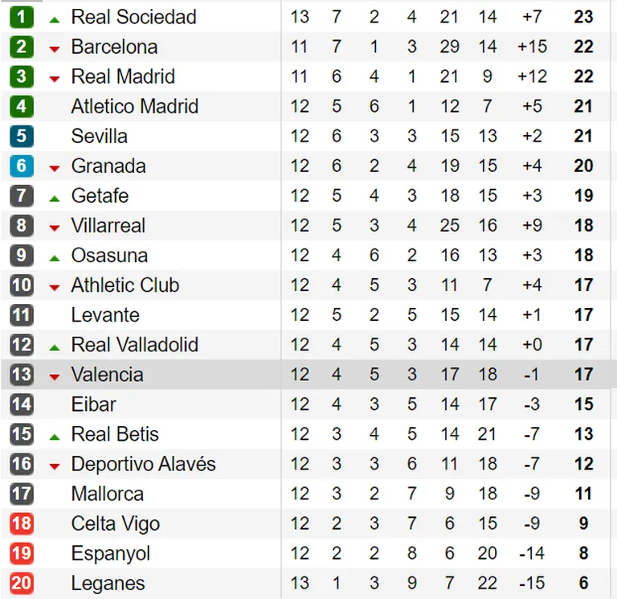Click the red position 20 badge
Screen dimensions: 617x599
tap(21, 583)
